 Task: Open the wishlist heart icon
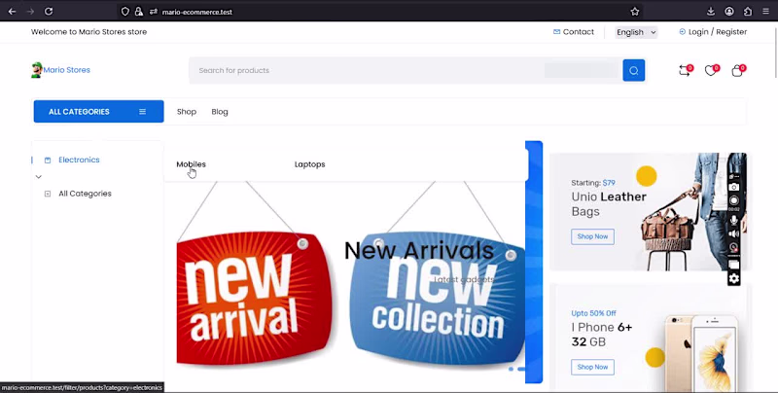pyautogui.click(x=711, y=71)
